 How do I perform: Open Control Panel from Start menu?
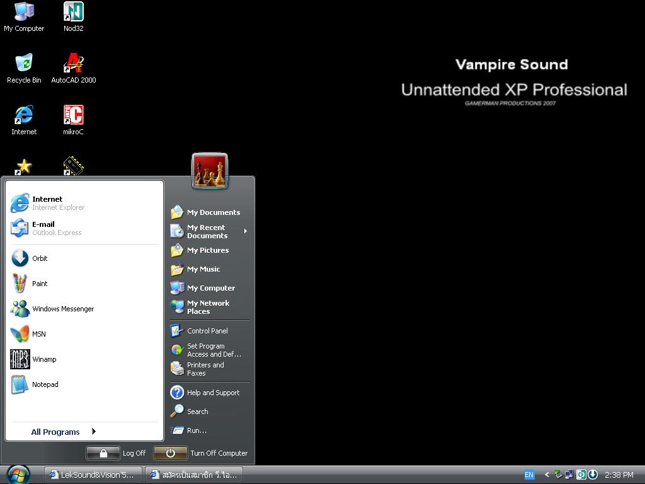click(x=209, y=331)
